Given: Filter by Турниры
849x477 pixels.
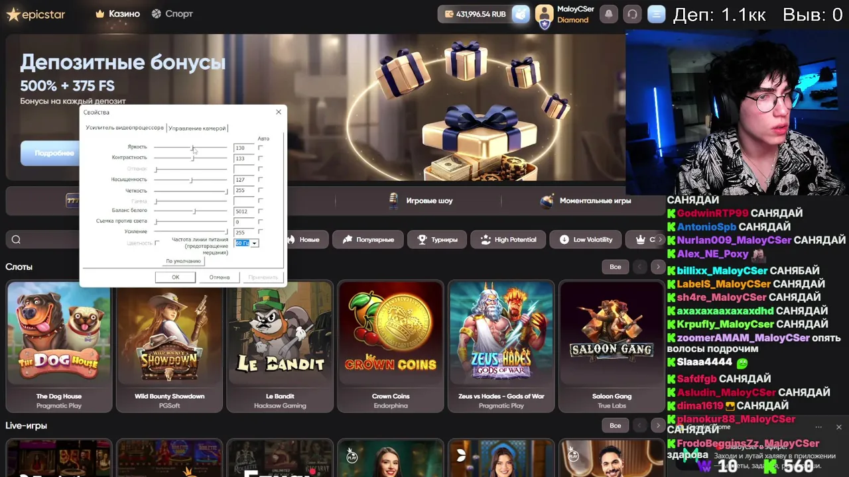Looking at the screenshot, I should 437,240.
